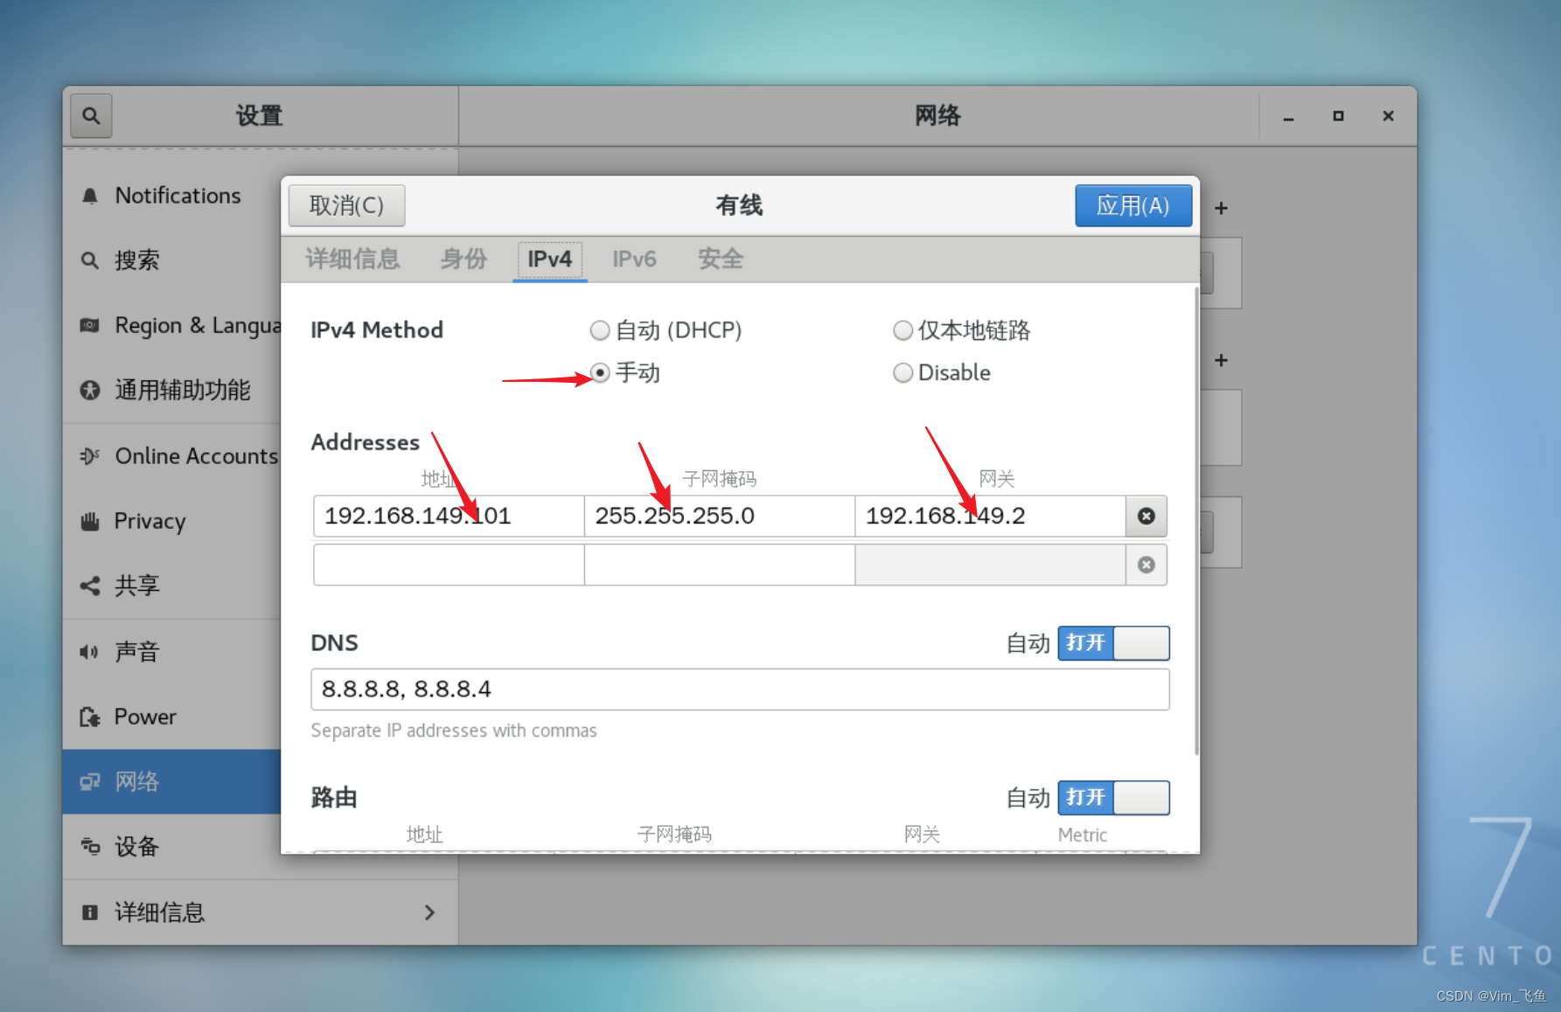Click the DNS servers input field
The image size is (1561, 1012).
[739, 690]
